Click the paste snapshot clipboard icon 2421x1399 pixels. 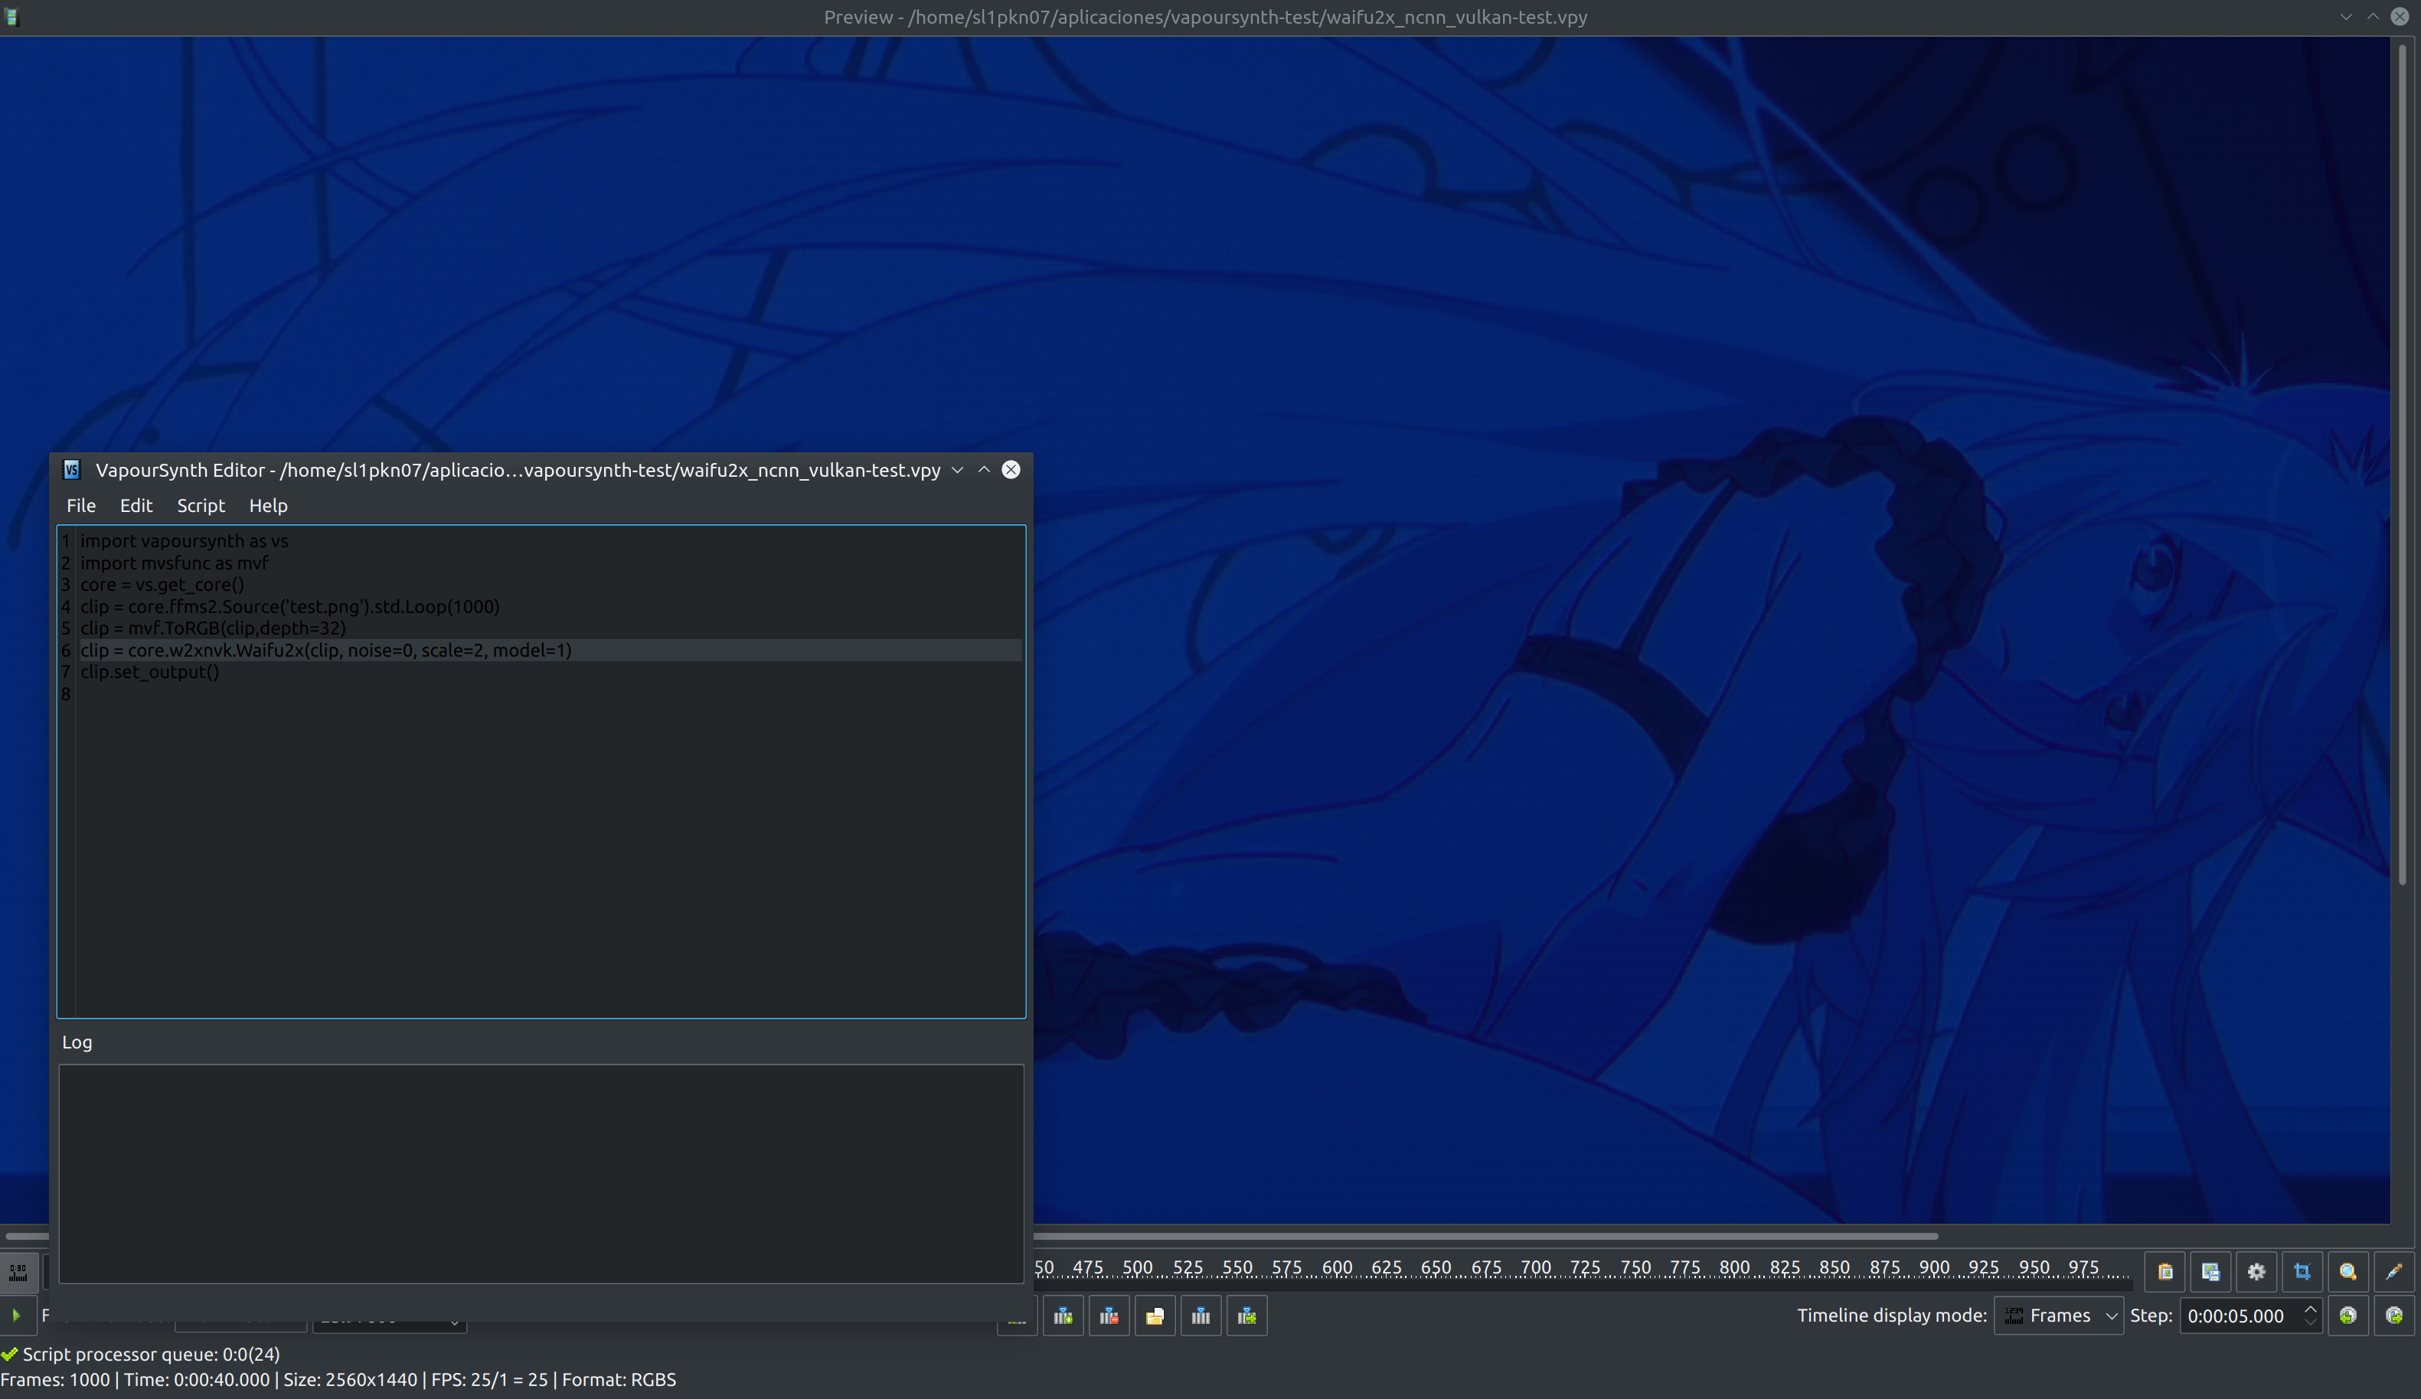point(2165,1271)
